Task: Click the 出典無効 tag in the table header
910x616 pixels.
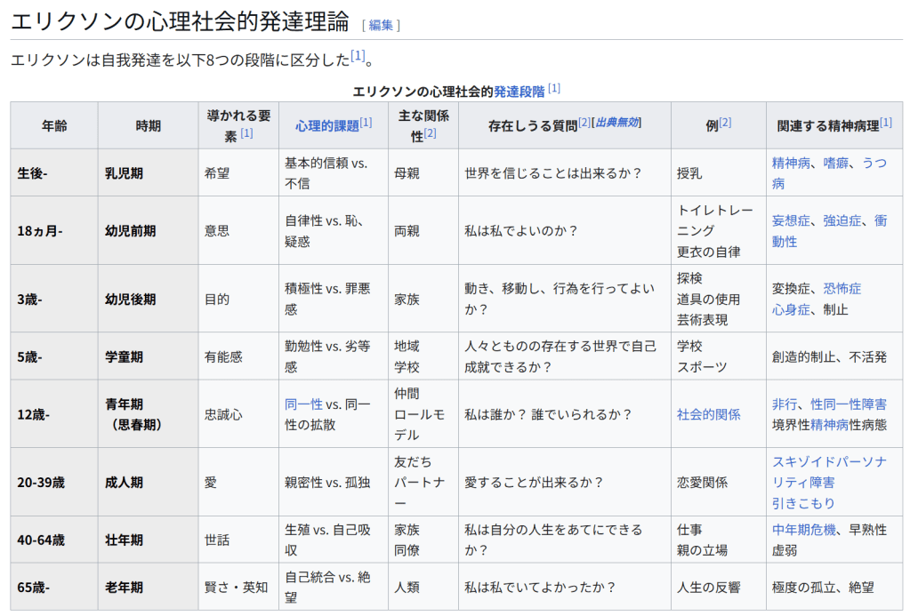Action: pos(617,123)
